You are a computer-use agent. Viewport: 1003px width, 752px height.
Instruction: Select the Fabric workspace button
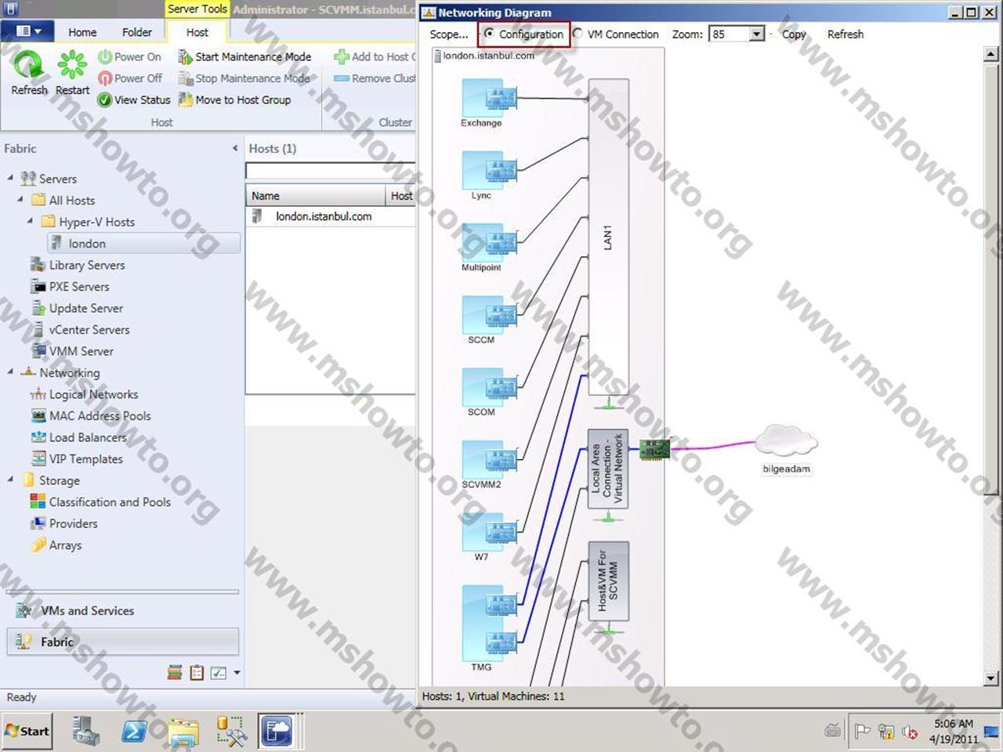pos(122,642)
